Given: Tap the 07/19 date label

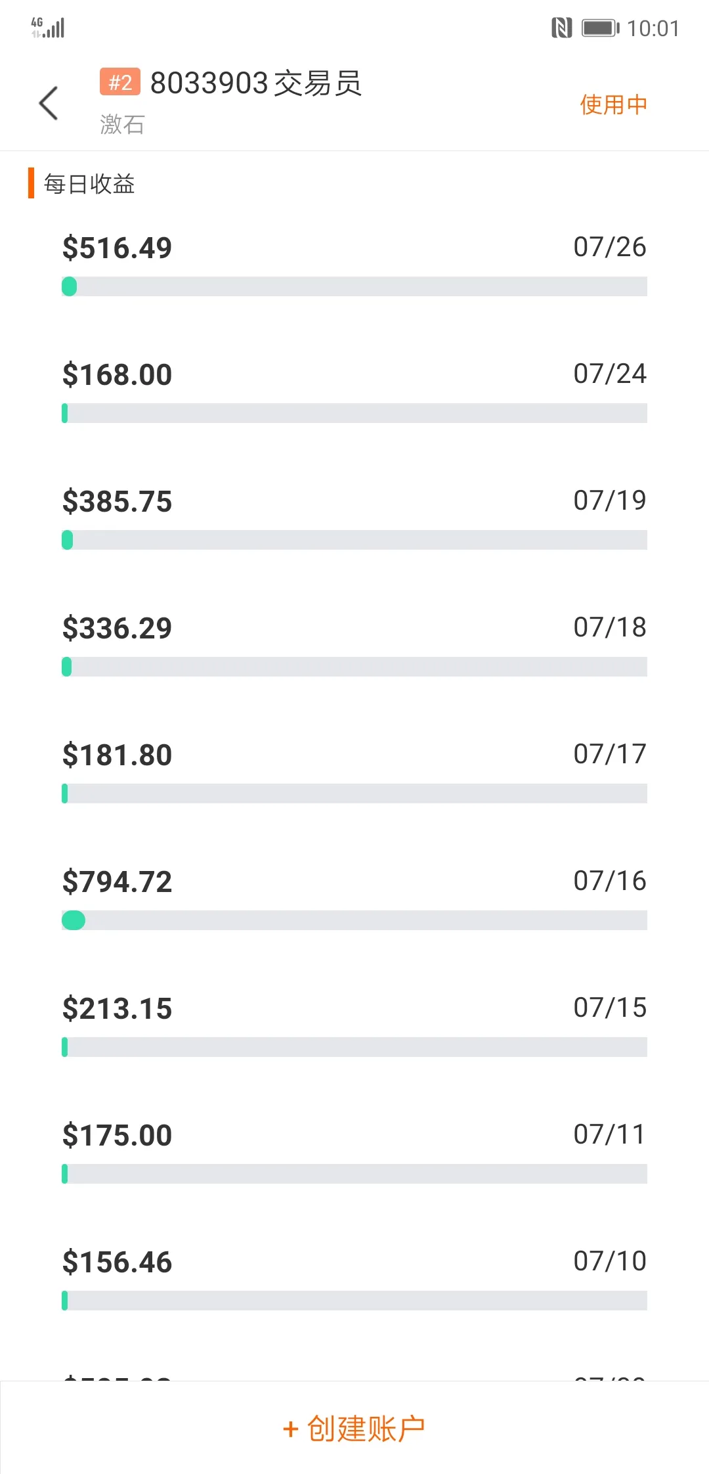Looking at the screenshot, I should point(610,501).
